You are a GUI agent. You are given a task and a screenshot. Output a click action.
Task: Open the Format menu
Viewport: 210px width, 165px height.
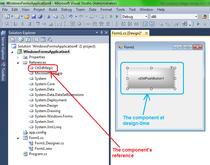pyautogui.click(x=106, y=10)
